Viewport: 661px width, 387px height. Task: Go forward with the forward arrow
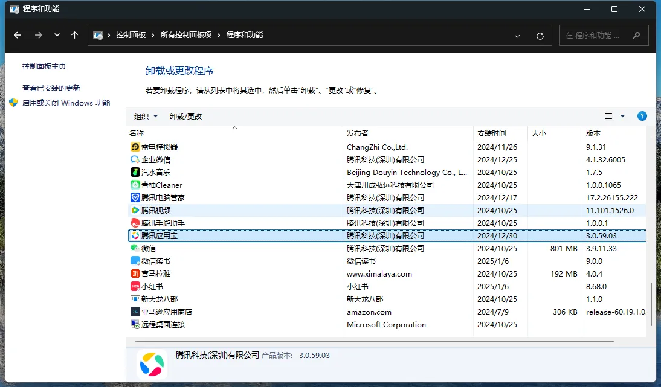coord(38,36)
